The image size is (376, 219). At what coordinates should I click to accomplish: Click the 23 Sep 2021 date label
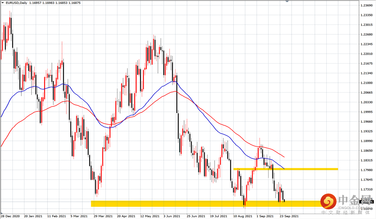point(289,216)
